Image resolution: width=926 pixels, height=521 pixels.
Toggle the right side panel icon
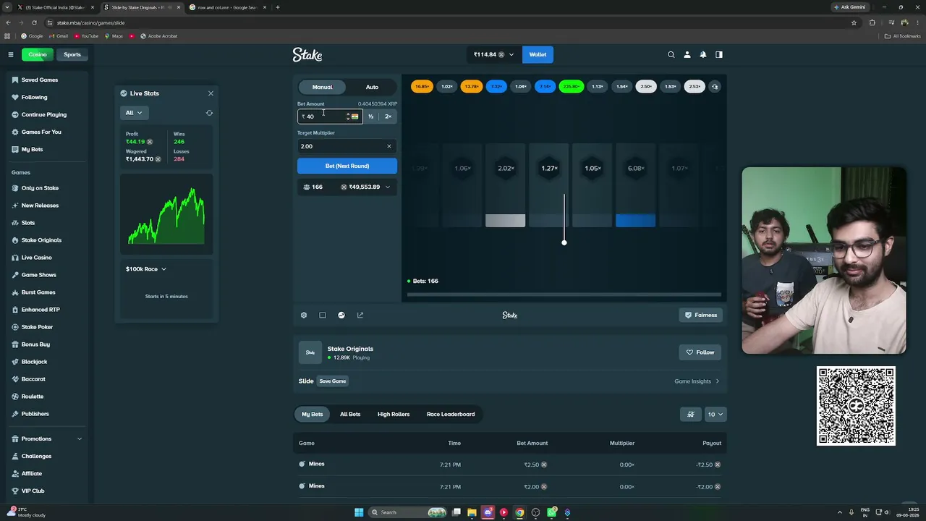(719, 54)
